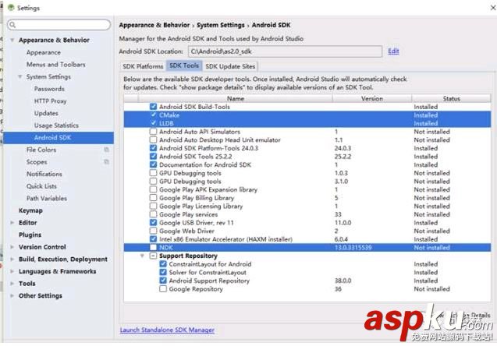This screenshot has width=497, height=346.
Task: Uncheck Android Support Repository checkbox
Action: pyautogui.click(x=163, y=281)
